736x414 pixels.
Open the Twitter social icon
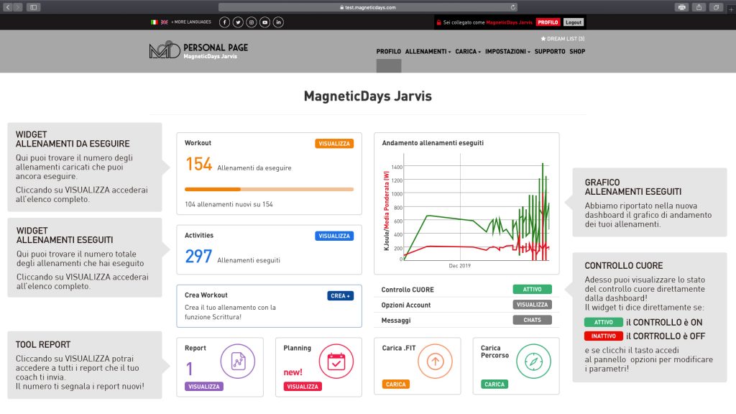pos(238,22)
